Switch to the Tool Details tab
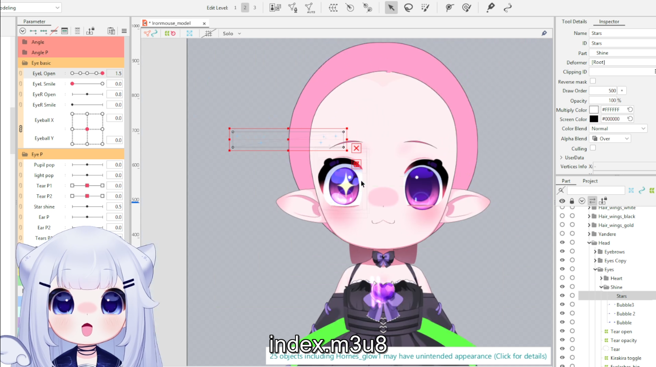The width and height of the screenshot is (656, 367). click(574, 21)
